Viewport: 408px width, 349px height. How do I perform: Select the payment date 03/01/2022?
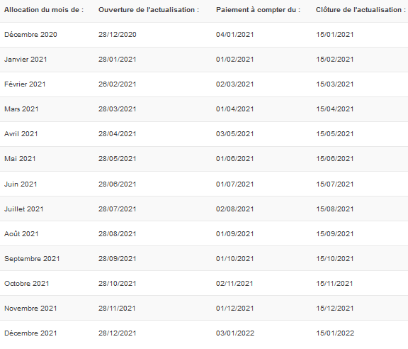click(x=235, y=333)
